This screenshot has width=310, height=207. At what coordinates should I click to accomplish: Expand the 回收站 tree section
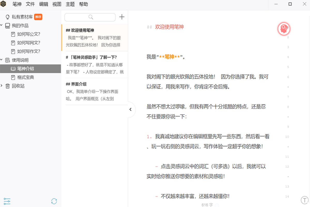click(2, 86)
